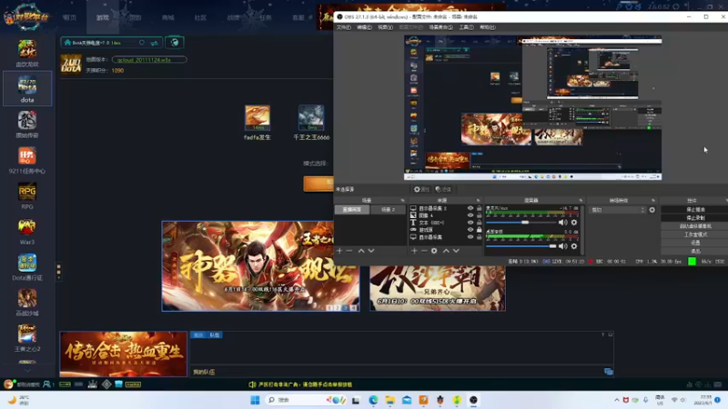Add a new source with plus
The width and height of the screenshot is (728, 409).
414,251
